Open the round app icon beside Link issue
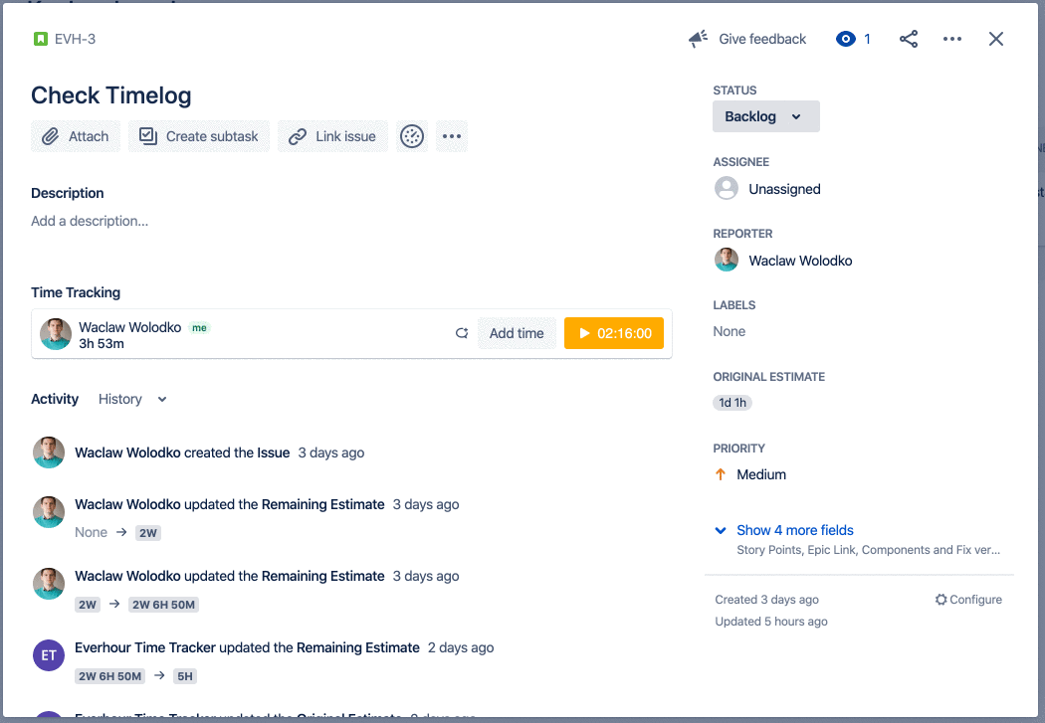 pos(412,136)
